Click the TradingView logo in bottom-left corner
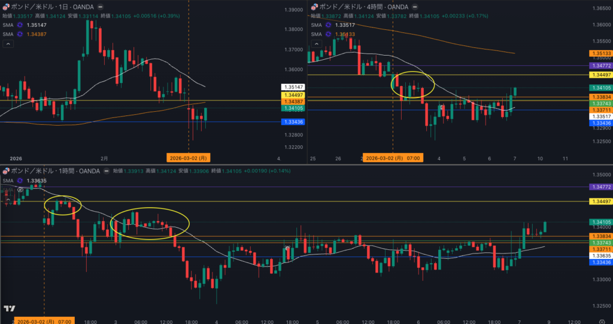Viewport: 613px width, 324px height. pyautogui.click(x=9, y=308)
